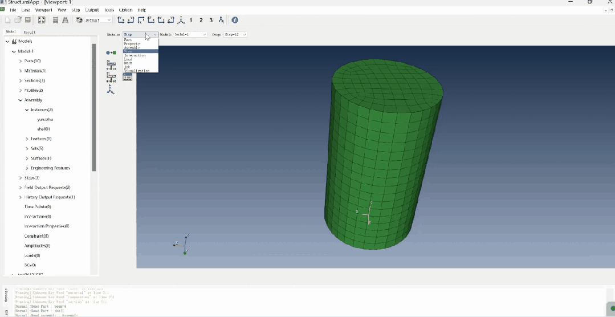Switch to the Model tab
Image resolution: width=615 pixels, height=317 pixels.
coord(11,32)
